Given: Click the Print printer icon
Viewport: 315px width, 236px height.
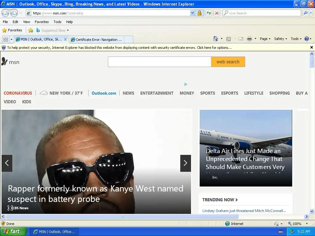Looking at the screenshot, I should tap(249, 39).
